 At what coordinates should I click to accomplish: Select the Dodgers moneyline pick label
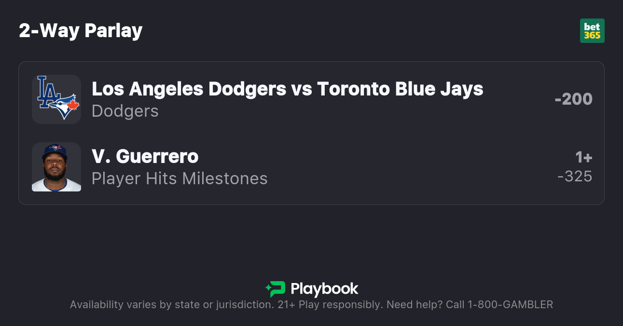(x=125, y=111)
